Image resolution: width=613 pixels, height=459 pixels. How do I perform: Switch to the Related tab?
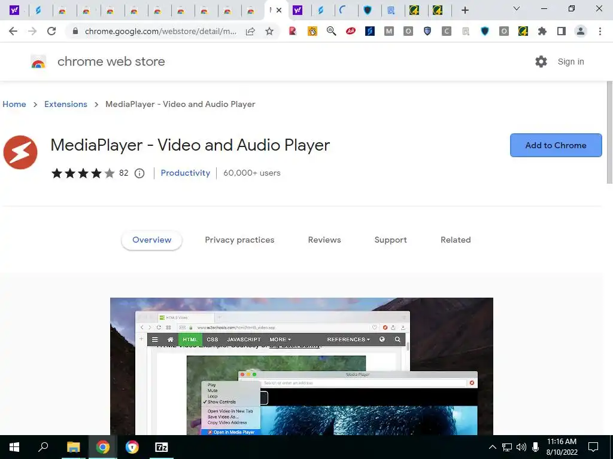[x=456, y=240]
